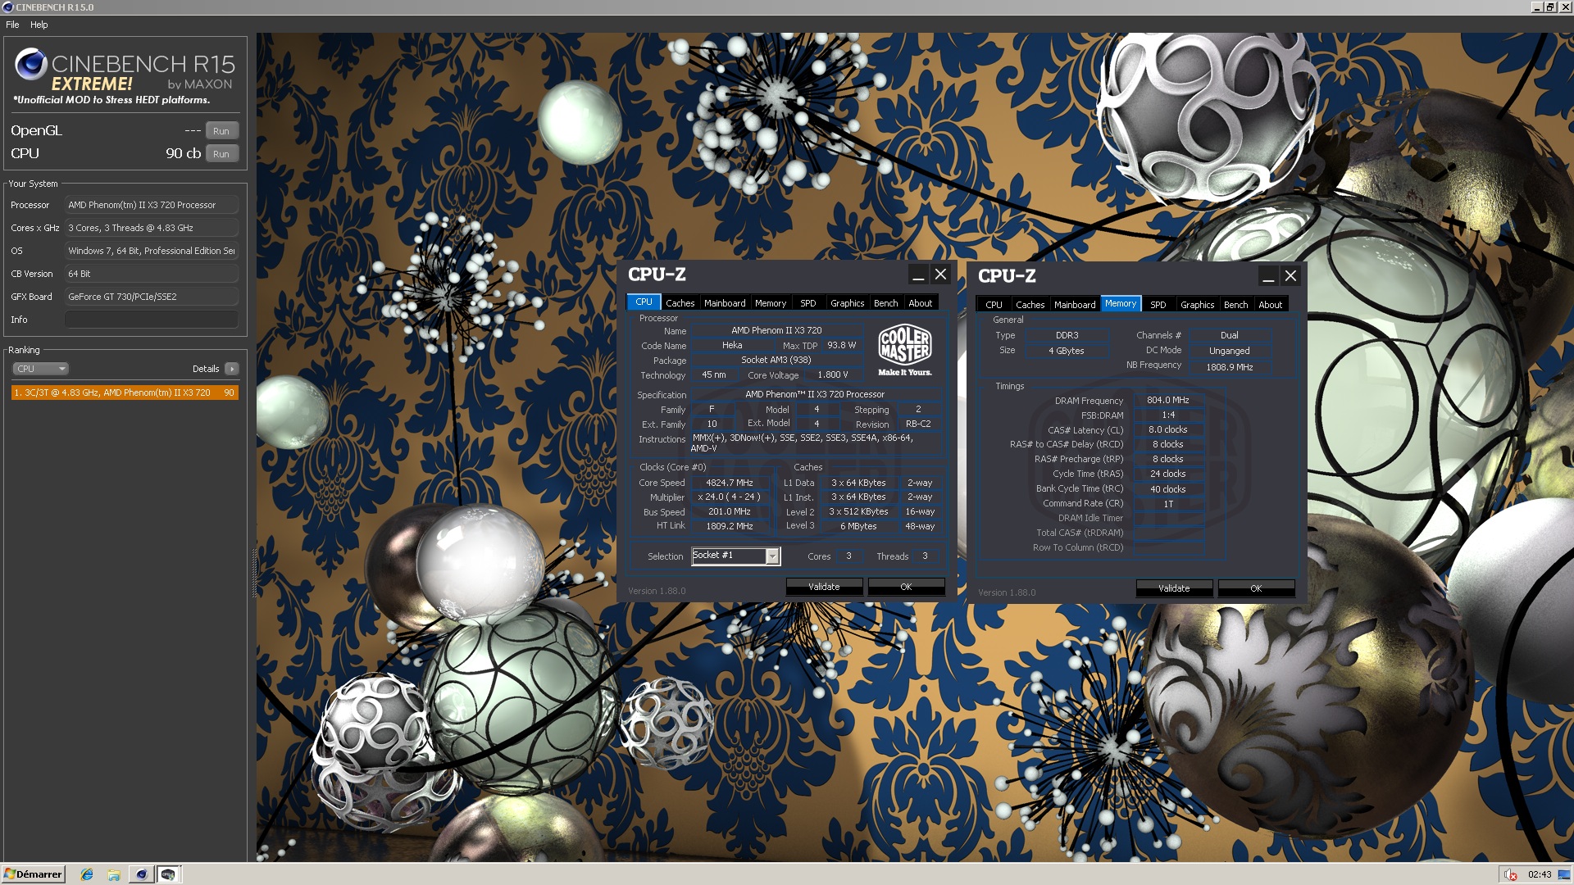The image size is (1574, 885).
Task: Click the muted volume tray icon
Action: [1511, 874]
